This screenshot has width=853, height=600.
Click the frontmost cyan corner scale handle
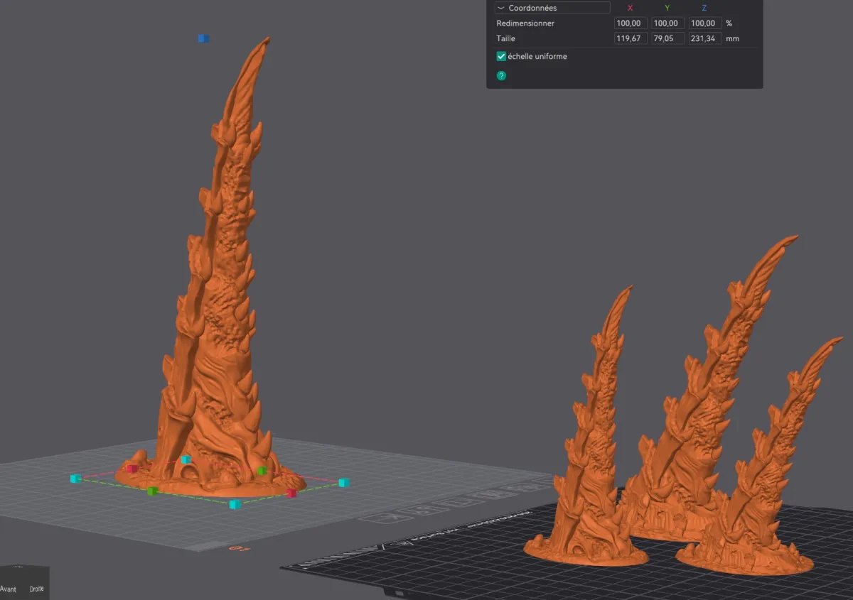point(235,504)
